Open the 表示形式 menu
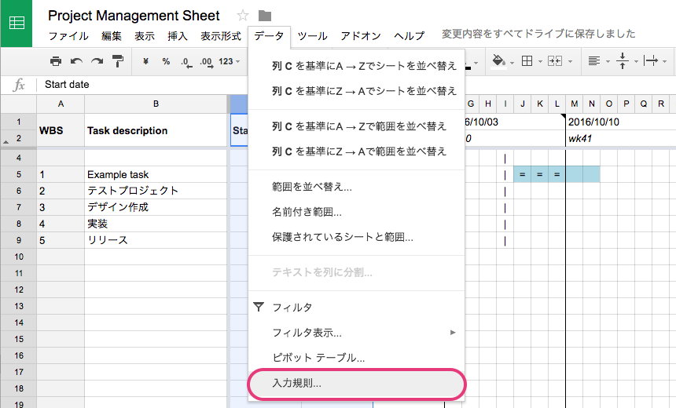676x408 pixels. [x=221, y=36]
